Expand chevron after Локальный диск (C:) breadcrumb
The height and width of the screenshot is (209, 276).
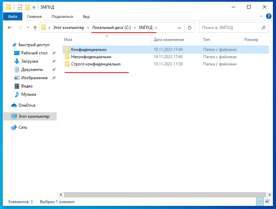pyautogui.click(x=135, y=28)
